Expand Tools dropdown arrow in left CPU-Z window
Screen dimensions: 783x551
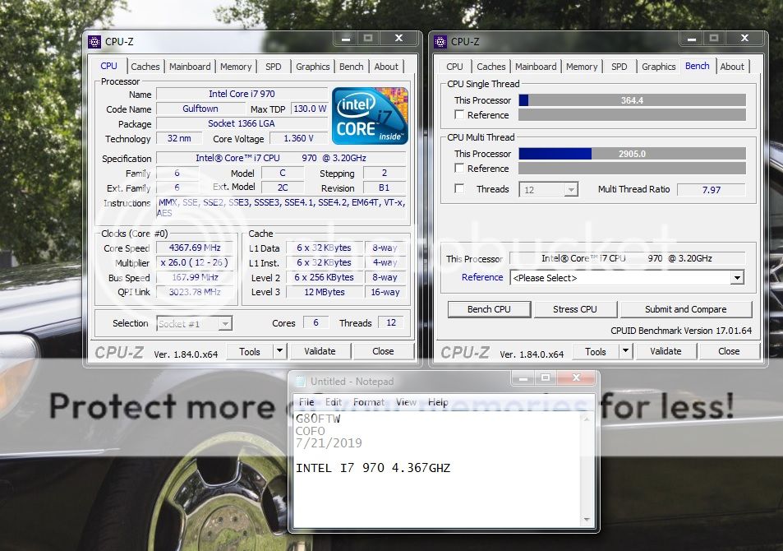(x=279, y=351)
